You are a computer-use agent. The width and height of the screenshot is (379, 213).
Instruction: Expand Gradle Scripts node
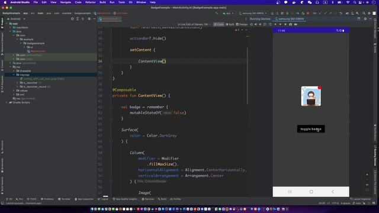pyautogui.click(x=7, y=102)
